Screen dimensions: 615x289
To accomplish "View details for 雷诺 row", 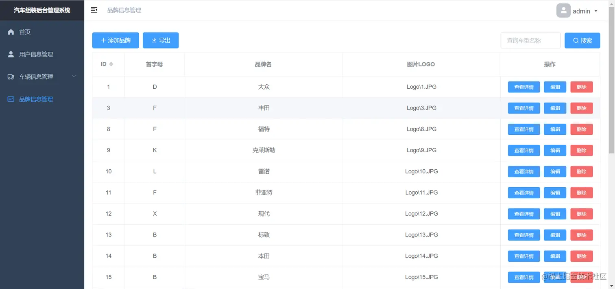I will (524, 172).
